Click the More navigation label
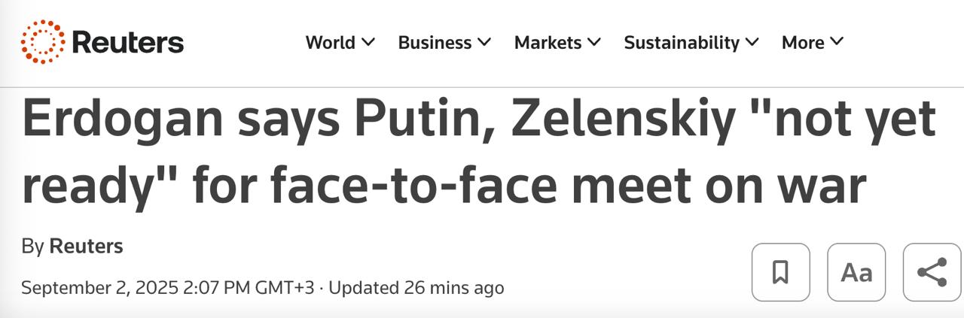Viewport: 964px width, 318px height. point(803,43)
